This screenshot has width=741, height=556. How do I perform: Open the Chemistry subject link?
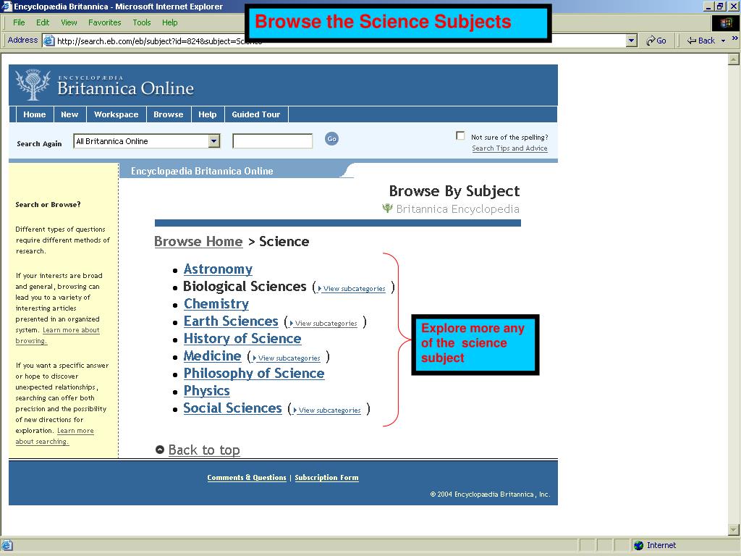(x=216, y=303)
